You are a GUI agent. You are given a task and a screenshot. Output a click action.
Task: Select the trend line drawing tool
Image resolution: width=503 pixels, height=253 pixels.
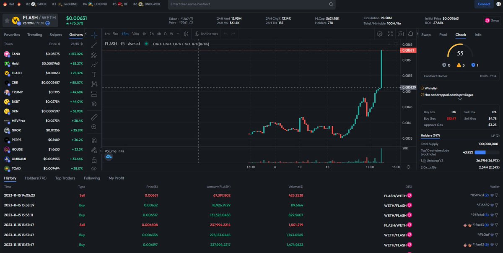(94, 45)
